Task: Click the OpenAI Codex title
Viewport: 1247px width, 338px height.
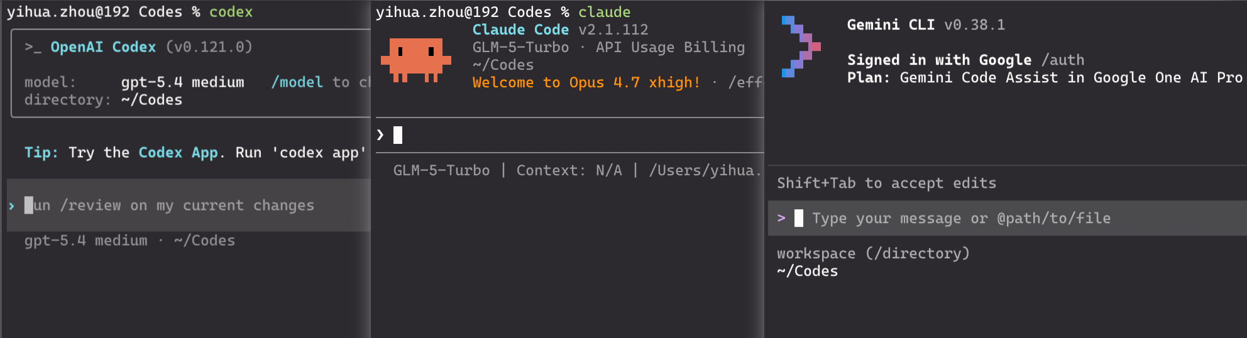Action: click(103, 47)
